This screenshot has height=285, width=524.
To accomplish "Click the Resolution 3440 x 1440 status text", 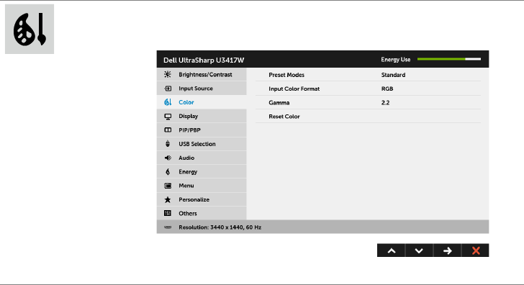I will (220, 227).
